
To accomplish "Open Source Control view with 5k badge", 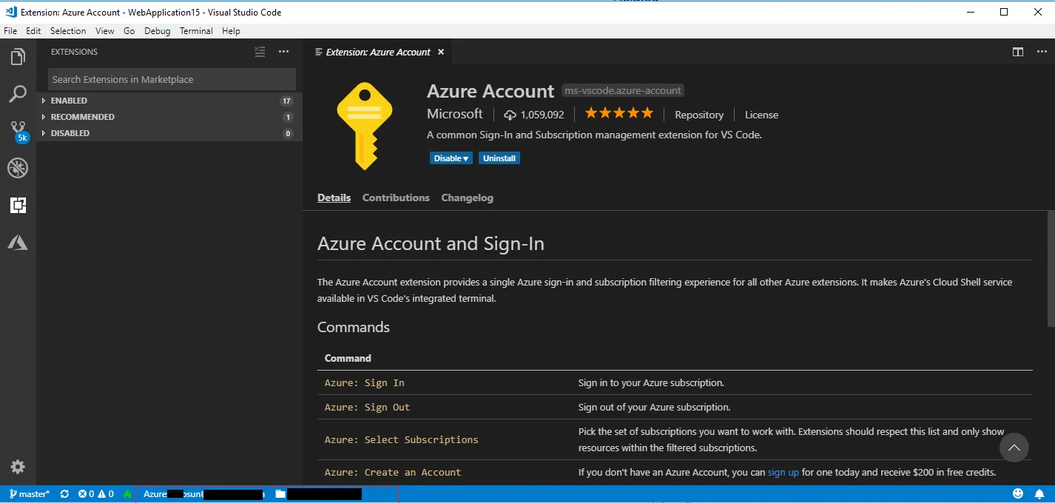I will tap(18, 131).
